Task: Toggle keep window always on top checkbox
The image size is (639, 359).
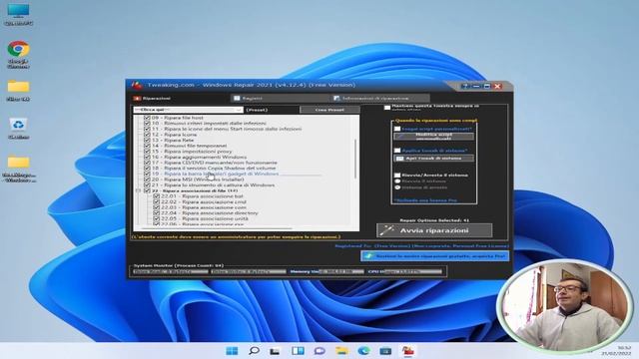Action: (x=387, y=108)
